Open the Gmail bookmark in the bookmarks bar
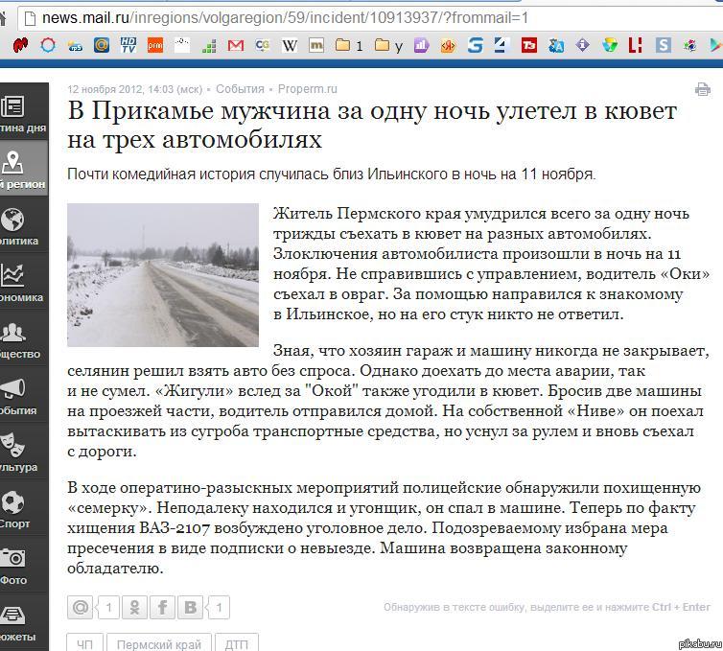Viewport: 723px width, 651px height. click(236, 45)
